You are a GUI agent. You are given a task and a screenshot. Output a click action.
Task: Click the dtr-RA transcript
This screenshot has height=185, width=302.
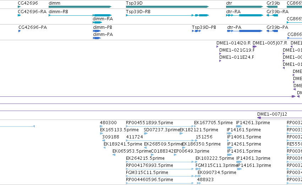click(245, 15)
